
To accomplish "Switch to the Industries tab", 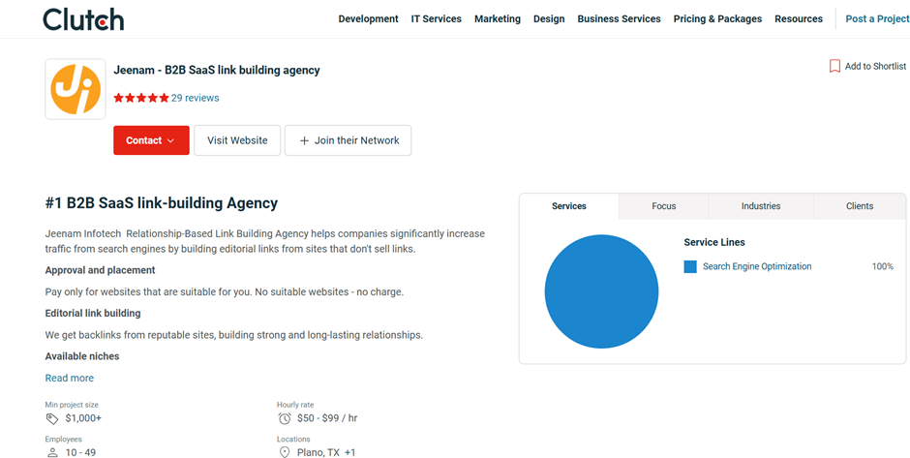I will [x=761, y=206].
